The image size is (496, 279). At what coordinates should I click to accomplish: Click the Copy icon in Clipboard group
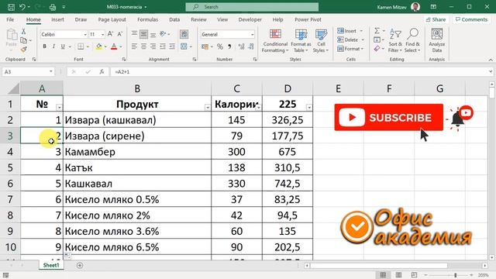(x=23, y=40)
